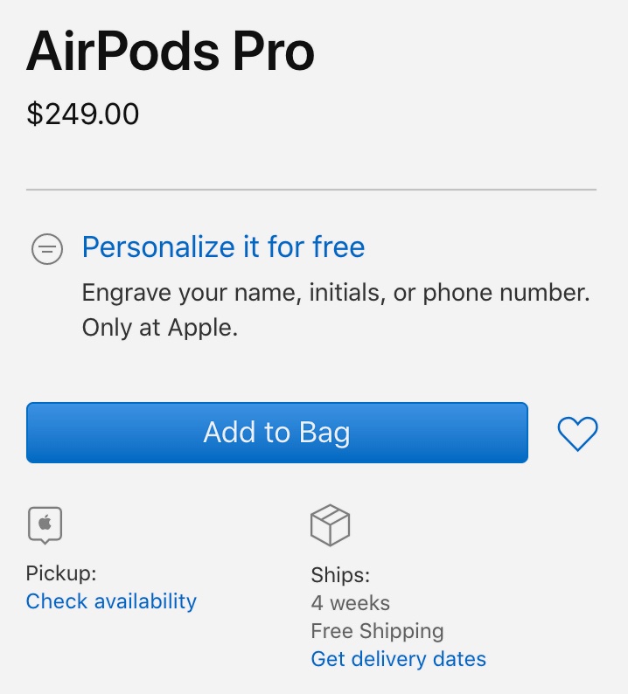
Task: Click the engraving icon beside Personalize
Action: 46,249
